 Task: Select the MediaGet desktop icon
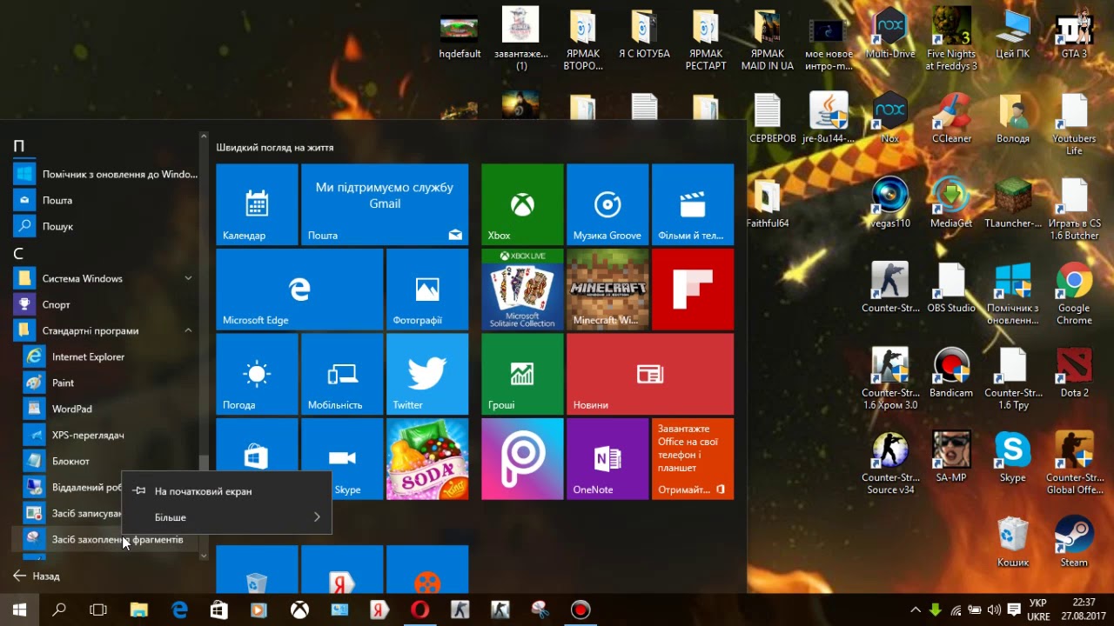[951, 203]
